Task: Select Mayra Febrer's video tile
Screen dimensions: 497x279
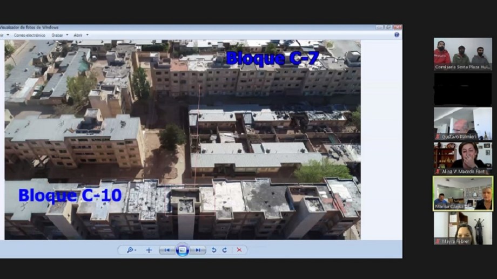Action: 462,228
